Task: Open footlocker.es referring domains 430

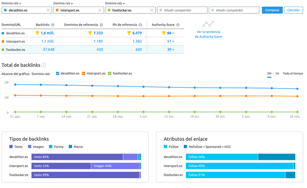Action: point(99,49)
